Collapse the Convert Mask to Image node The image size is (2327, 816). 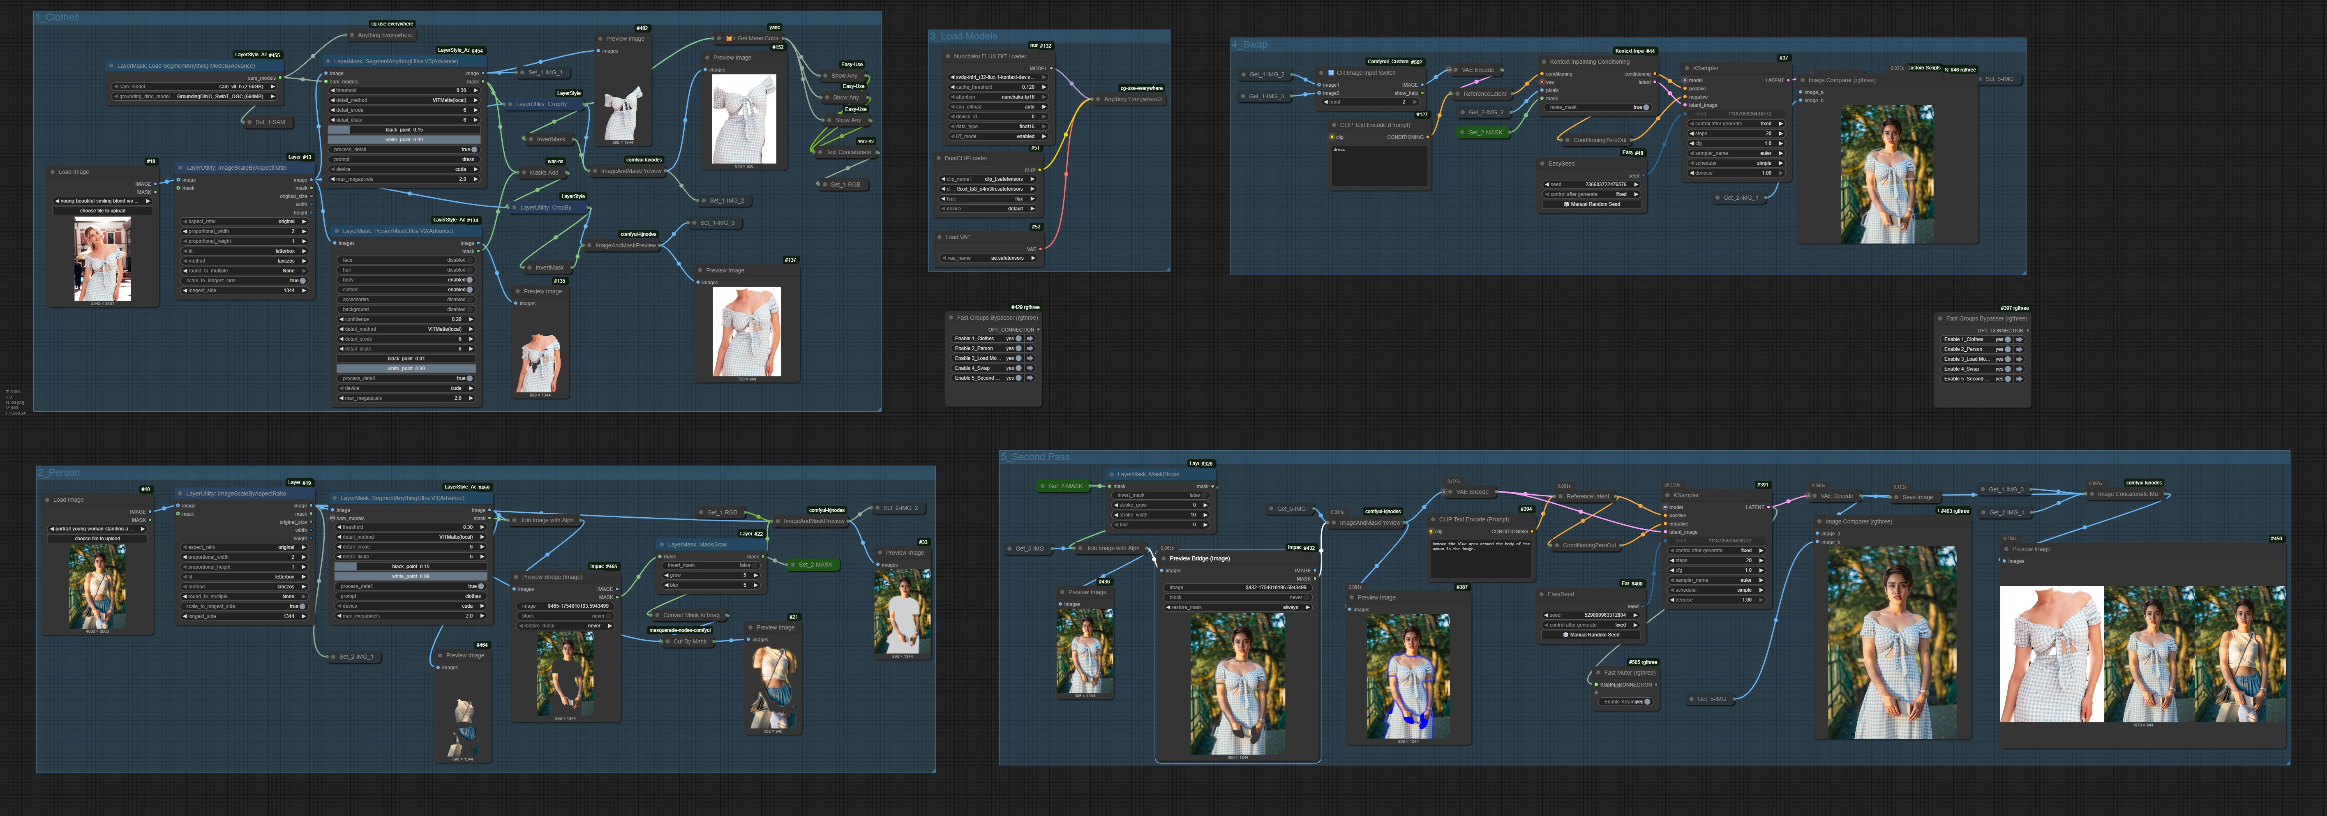[x=657, y=615]
